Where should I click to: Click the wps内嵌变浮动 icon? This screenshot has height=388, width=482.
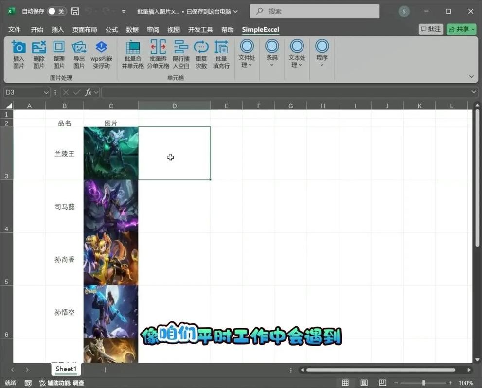pyautogui.click(x=101, y=54)
